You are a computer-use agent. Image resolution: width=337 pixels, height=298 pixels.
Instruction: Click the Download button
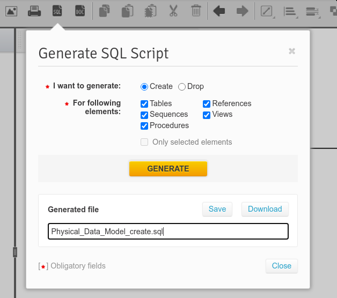[265, 209]
